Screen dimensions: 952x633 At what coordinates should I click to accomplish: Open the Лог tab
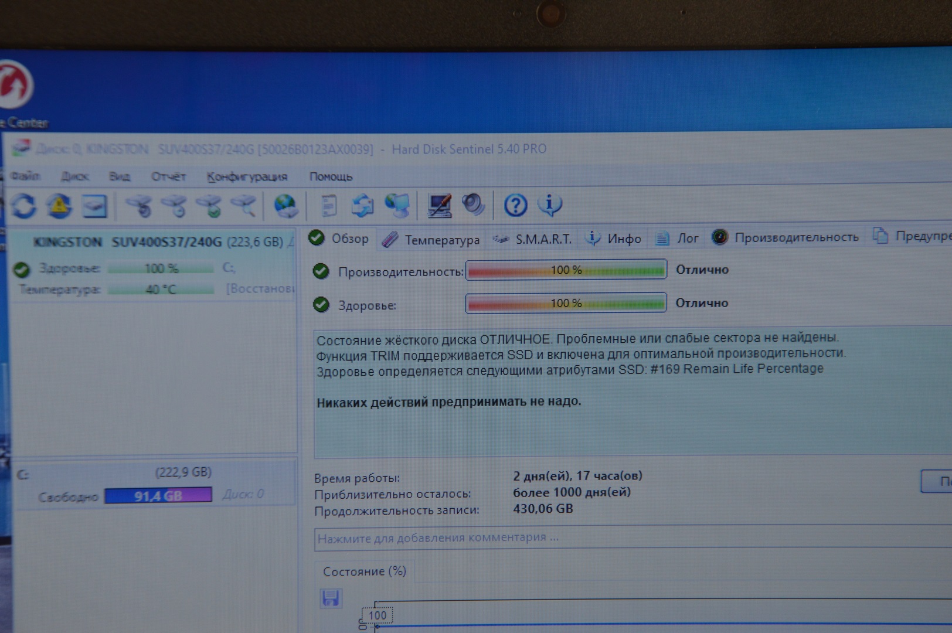click(678, 238)
